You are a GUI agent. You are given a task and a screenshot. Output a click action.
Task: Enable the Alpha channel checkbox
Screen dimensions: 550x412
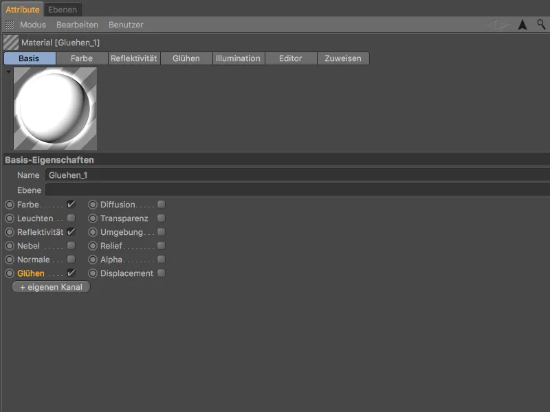(161, 260)
